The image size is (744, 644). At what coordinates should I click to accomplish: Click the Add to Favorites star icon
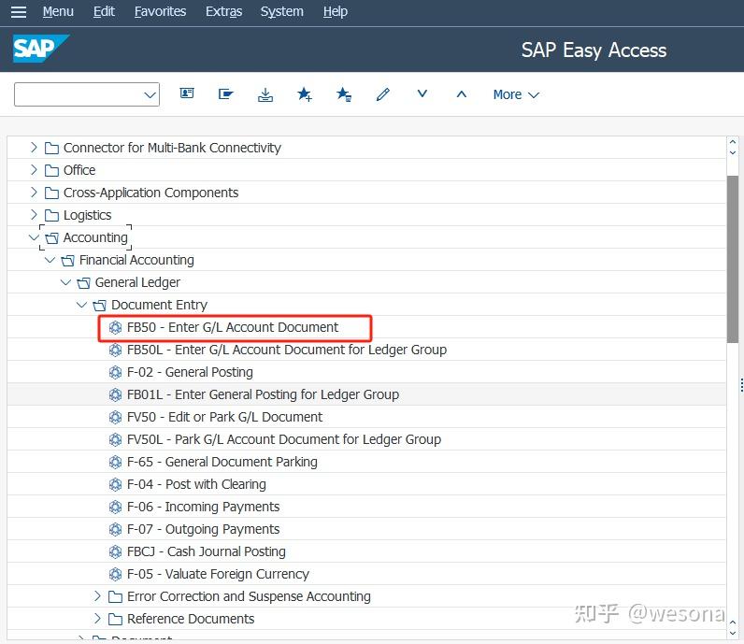pyautogui.click(x=305, y=94)
